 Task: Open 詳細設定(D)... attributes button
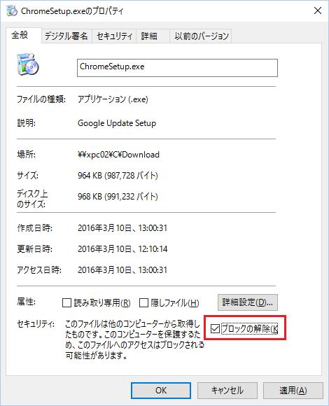(248, 302)
